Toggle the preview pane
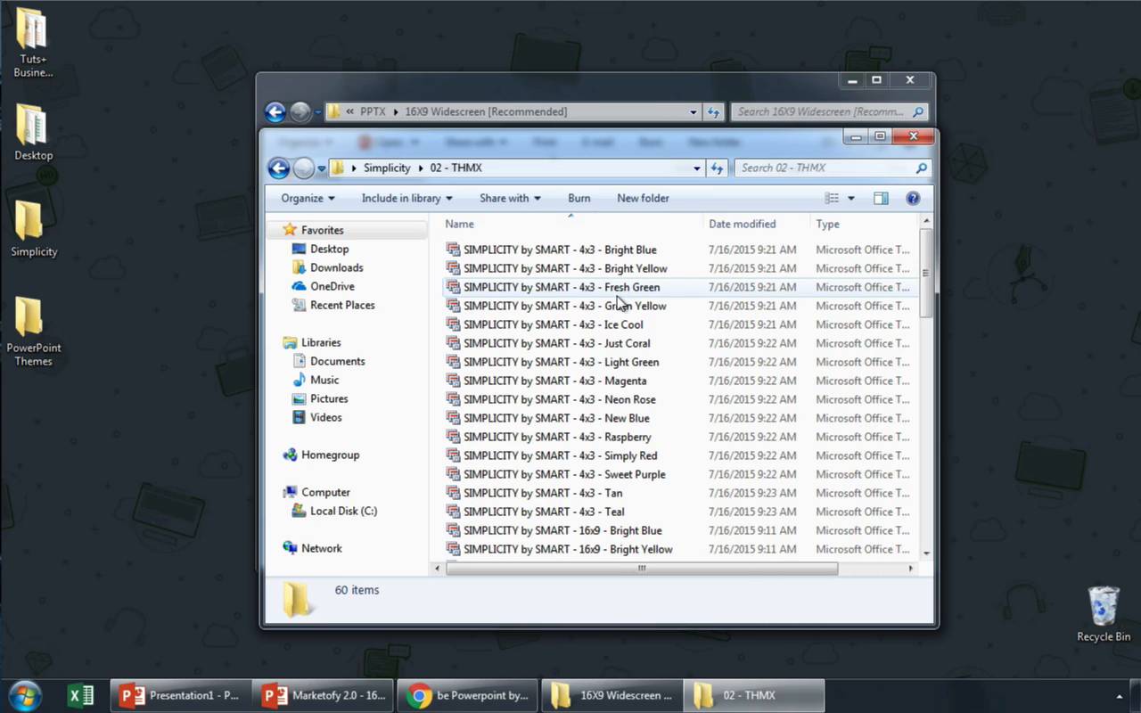The width and height of the screenshot is (1141, 713). click(881, 198)
